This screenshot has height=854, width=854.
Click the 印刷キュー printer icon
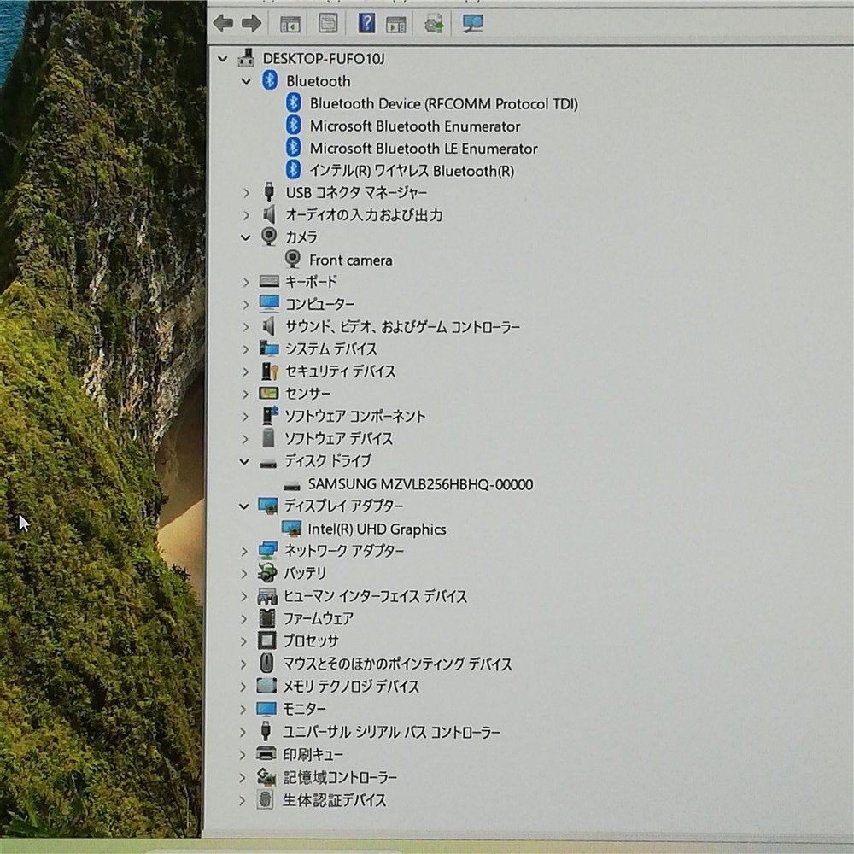(x=266, y=754)
